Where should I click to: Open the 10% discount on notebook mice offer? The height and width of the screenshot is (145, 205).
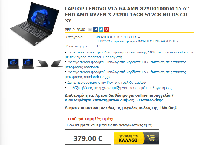tap(129, 55)
